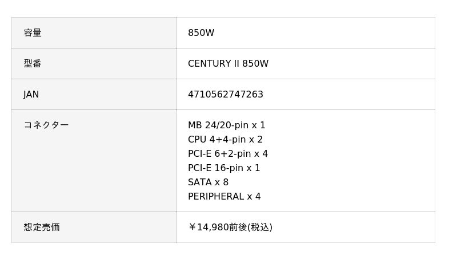Screen dimensions: 457x260
Task: Click the MB 24/20-pin x 1 line
Action: [227, 125]
